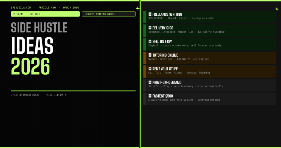The image size is (281, 148).
Task: Click the green bar beside Delivery Gigs
Action: 145,31
